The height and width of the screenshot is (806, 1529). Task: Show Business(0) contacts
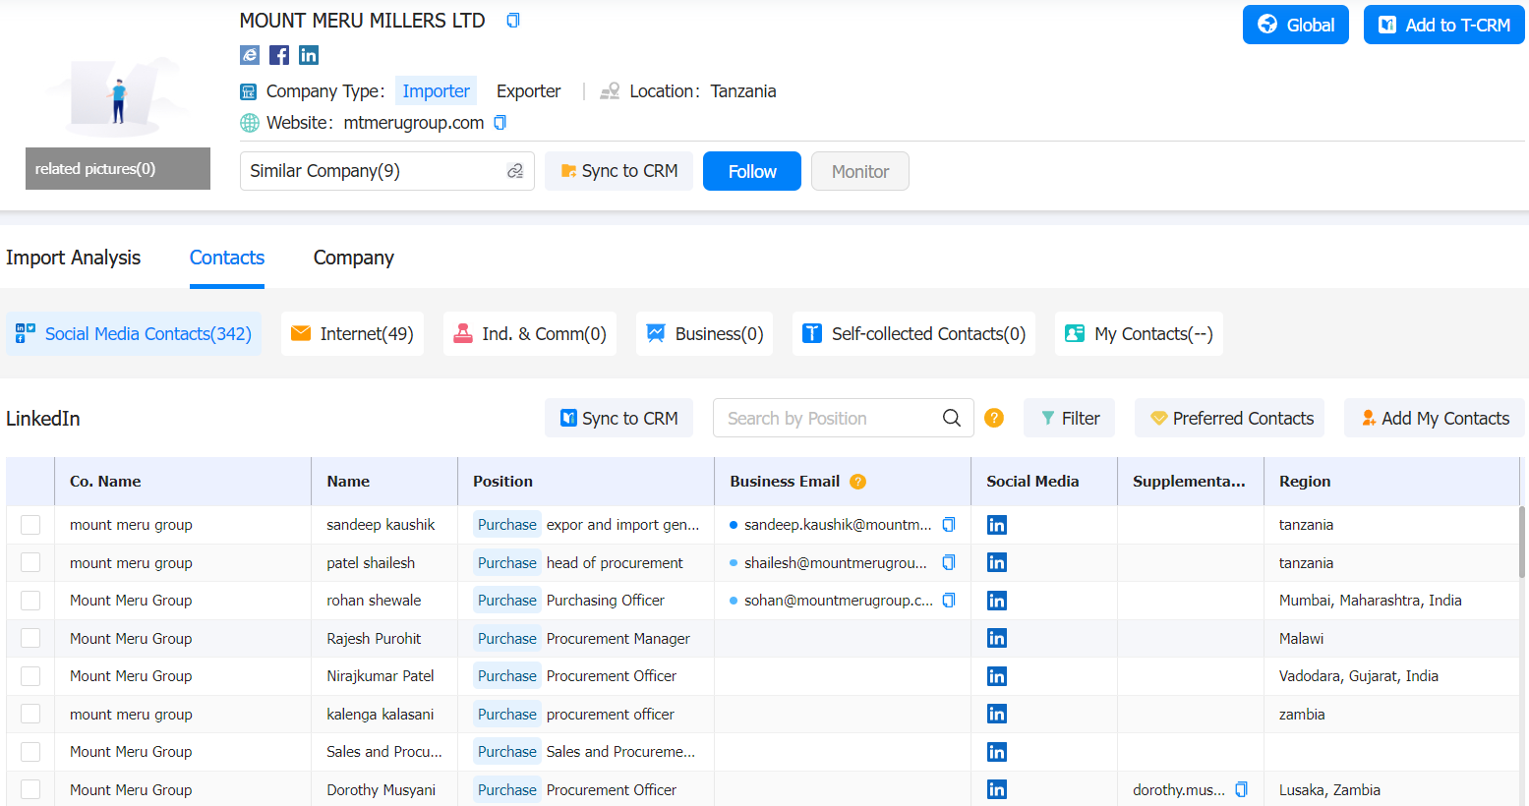705,334
